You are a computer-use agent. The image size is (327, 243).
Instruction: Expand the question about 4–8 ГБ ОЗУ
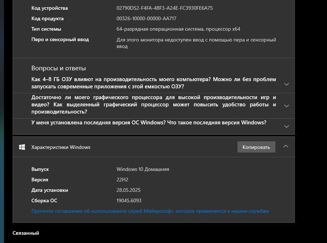(x=286, y=84)
